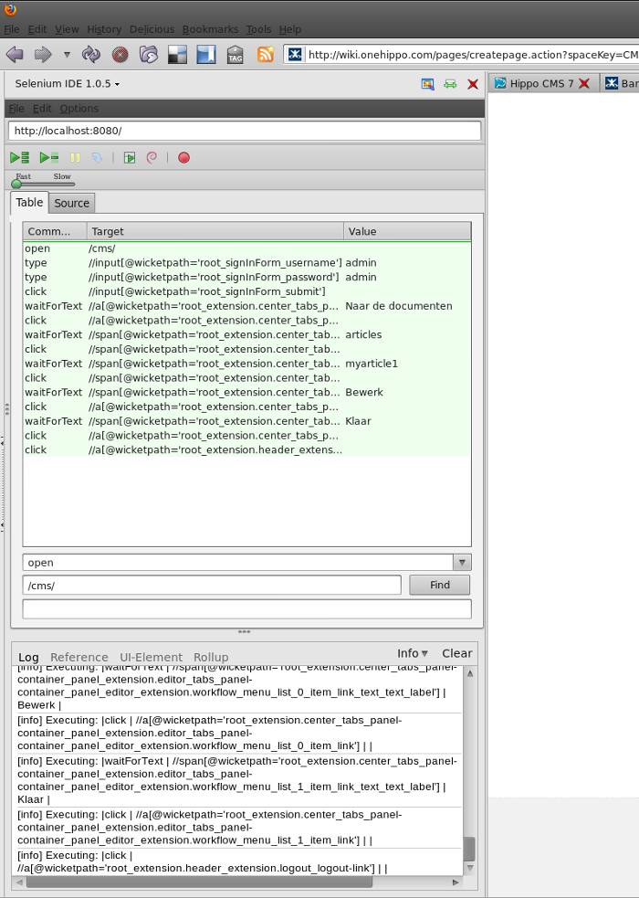Close the Selenium IDE sidebar
This screenshot has height=898, width=639.
pyautogui.click(x=473, y=84)
